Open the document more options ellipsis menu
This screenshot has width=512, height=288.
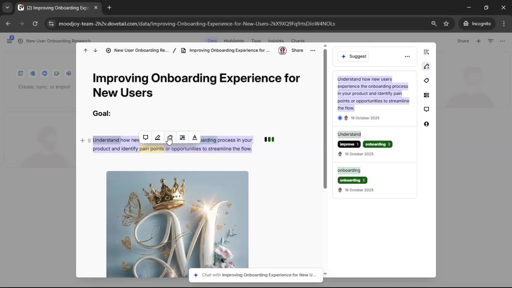[x=313, y=50]
